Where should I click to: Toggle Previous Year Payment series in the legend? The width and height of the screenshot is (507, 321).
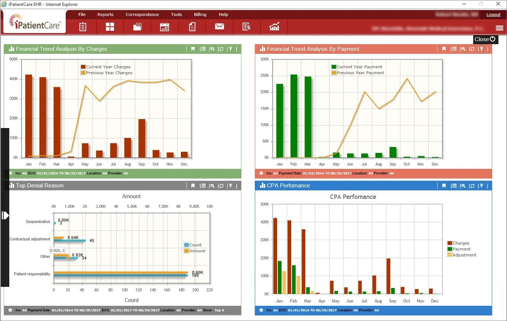pos(358,73)
